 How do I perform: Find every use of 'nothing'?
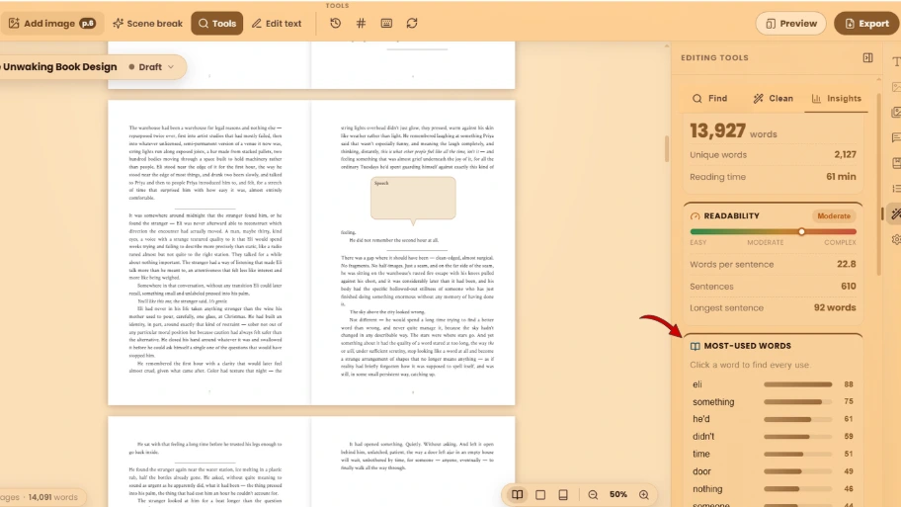pos(773,489)
